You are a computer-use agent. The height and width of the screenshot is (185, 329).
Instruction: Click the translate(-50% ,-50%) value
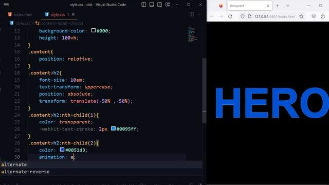point(100,101)
